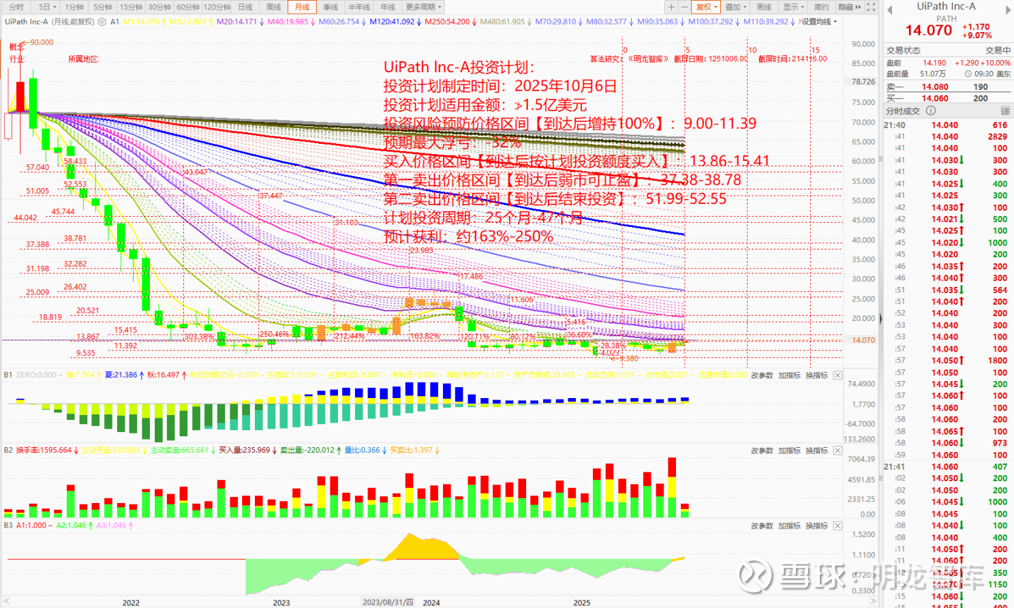The image size is (1014, 608).
Task: Click 换指标 in the B3 panel
Action: [816, 526]
